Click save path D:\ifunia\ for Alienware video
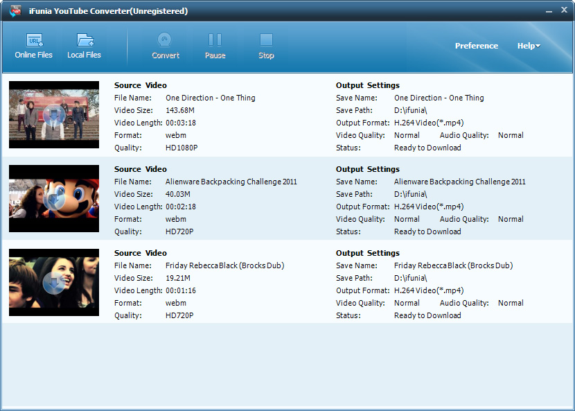The image size is (575, 411). [410, 194]
